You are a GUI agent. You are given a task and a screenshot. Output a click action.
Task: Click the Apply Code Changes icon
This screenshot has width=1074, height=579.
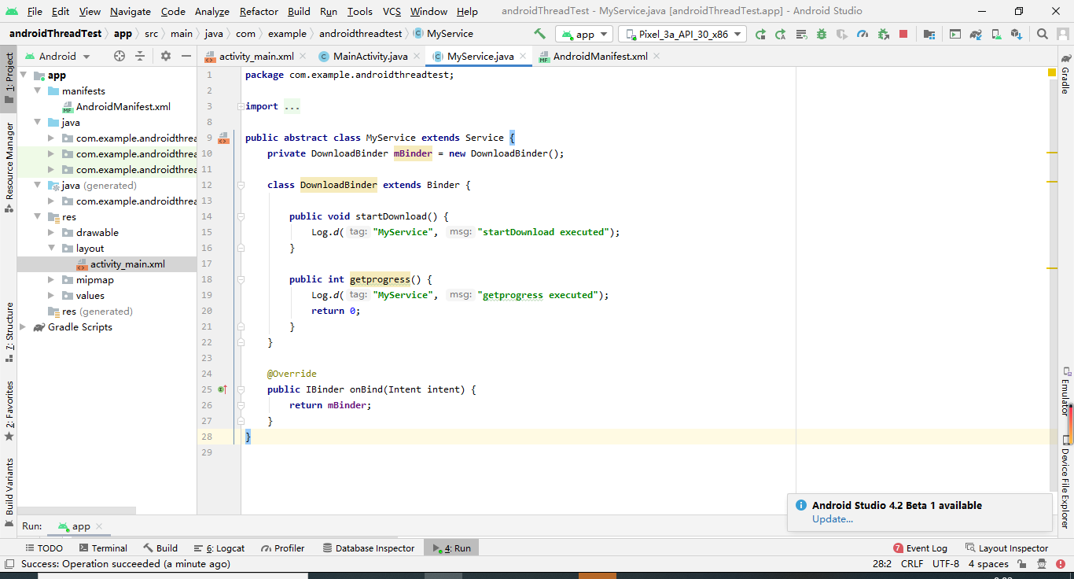click(801, 34)
